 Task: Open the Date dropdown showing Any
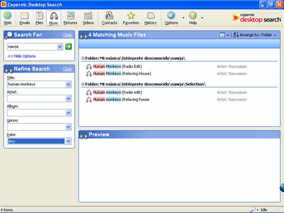click(x=68, y=141)
